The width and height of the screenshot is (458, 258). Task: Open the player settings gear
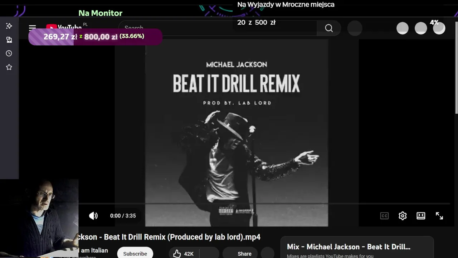tap(403, 216)
